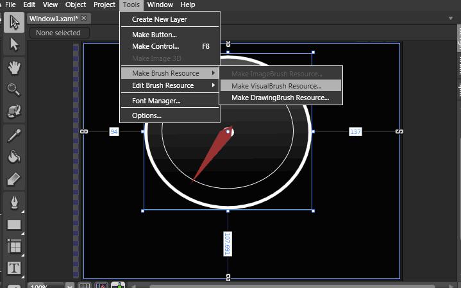Screen dimensions: 461x288
Task: Click the bottom-middle selection resize handle
Action: (x=228, y=211)
